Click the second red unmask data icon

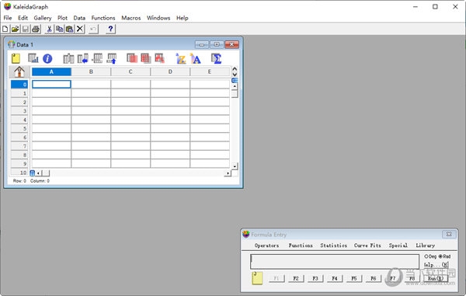(146, 58)
